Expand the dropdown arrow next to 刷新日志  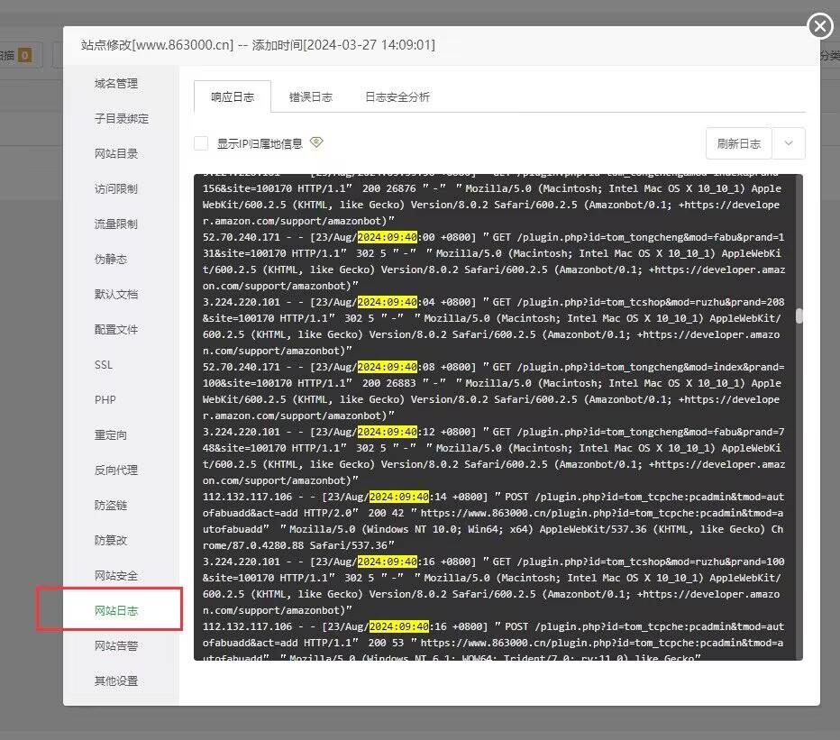[x=789, y=143]
